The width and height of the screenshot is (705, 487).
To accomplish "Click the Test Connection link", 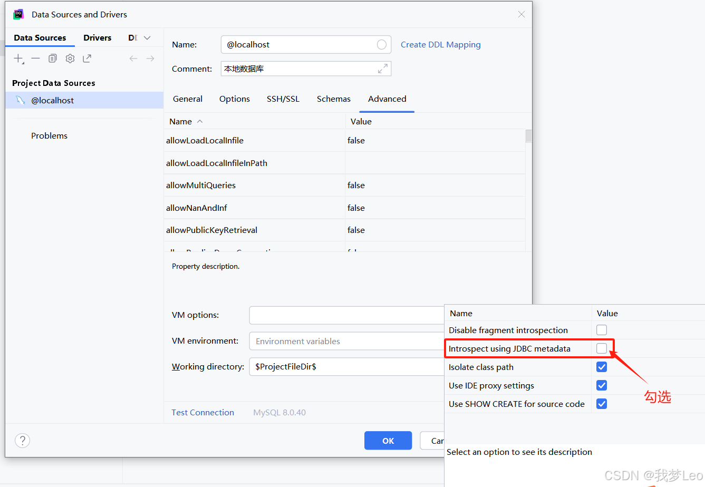I will pyautogui.click(x=203, y=413).
